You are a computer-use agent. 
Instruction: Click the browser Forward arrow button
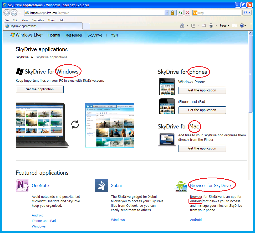point(14,13)
